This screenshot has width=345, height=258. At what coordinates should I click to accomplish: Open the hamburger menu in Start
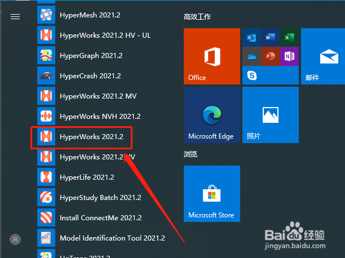coord(15,16)
